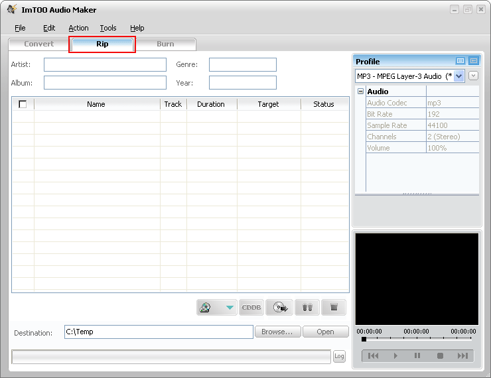Click the pause button in preview player
Viewport: 491px width, 378px height.
tap(417, 355)
